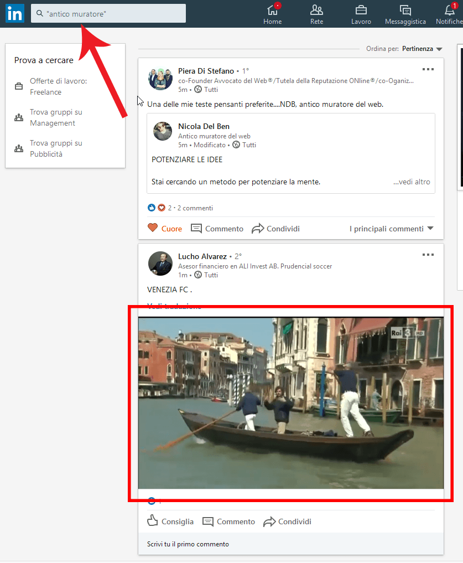
Task: Open the options menu on Lucho Alvarez's post
Action: pos(428,255)
